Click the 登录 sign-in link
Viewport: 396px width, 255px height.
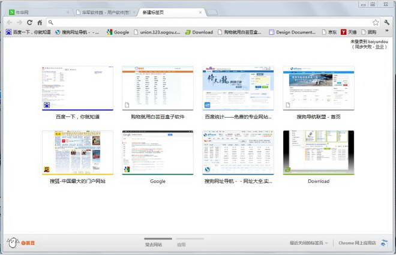(x=379, y=47)
